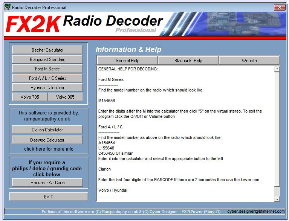Open the Daewoo Calculator
Image resolution: width=289 pixels, height=221 pixels.
[47, 140]
